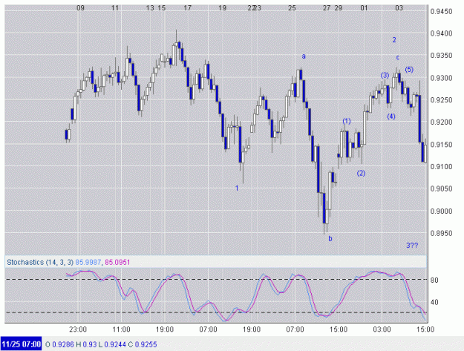Click the first 19:00 time axis label
The height and width of the screenshot is (351, 464).
165,329
